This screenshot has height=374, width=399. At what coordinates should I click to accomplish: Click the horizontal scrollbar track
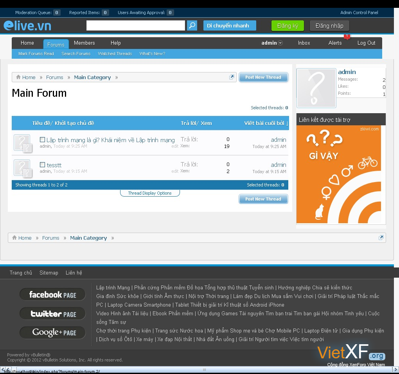click(x=204, y=369)
